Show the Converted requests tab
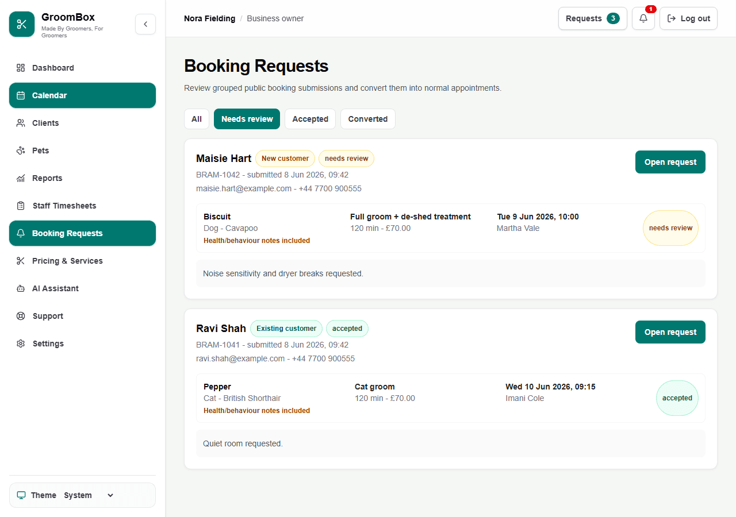 click(x=368, y=119)
